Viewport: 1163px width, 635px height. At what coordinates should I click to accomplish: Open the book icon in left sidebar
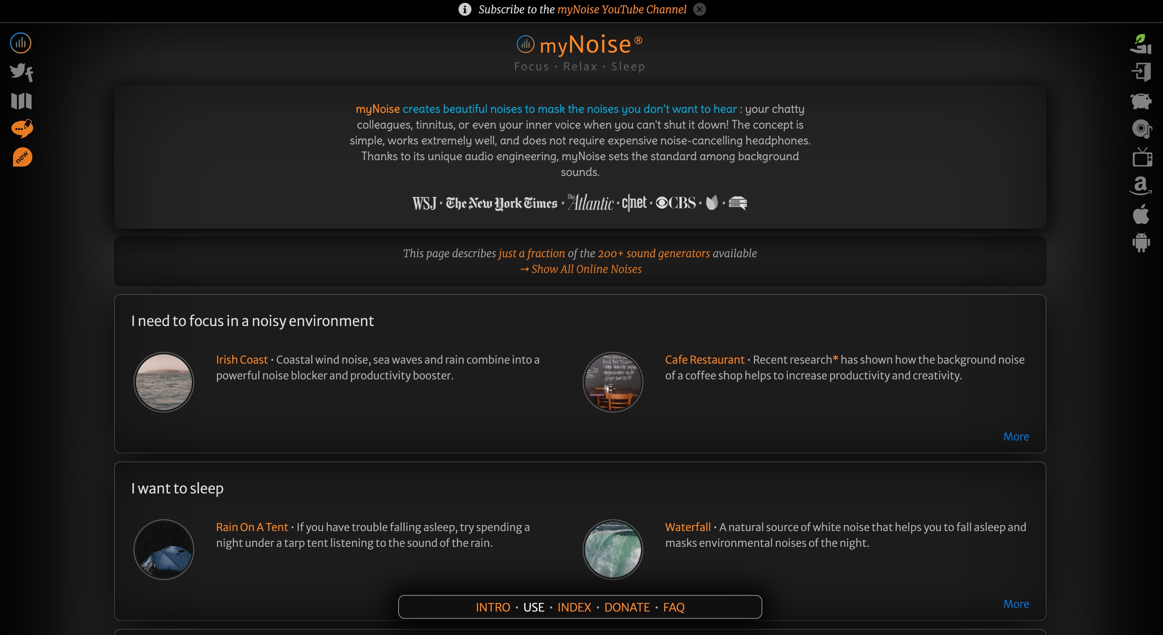click(21, 101)
